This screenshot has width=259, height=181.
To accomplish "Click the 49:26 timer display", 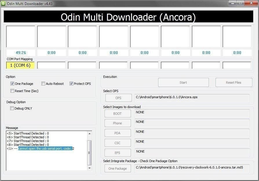I will [21, 53].
